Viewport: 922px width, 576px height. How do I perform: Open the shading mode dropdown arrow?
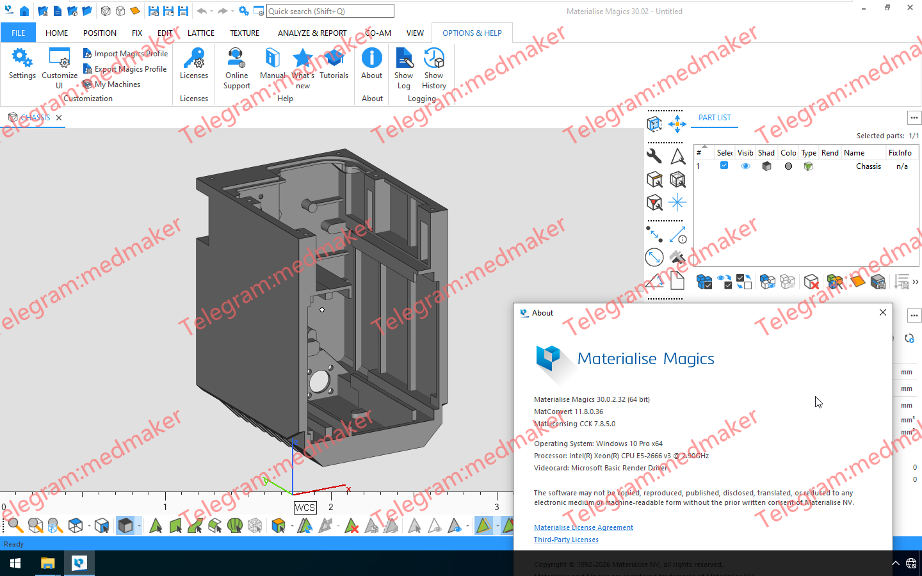139,526
